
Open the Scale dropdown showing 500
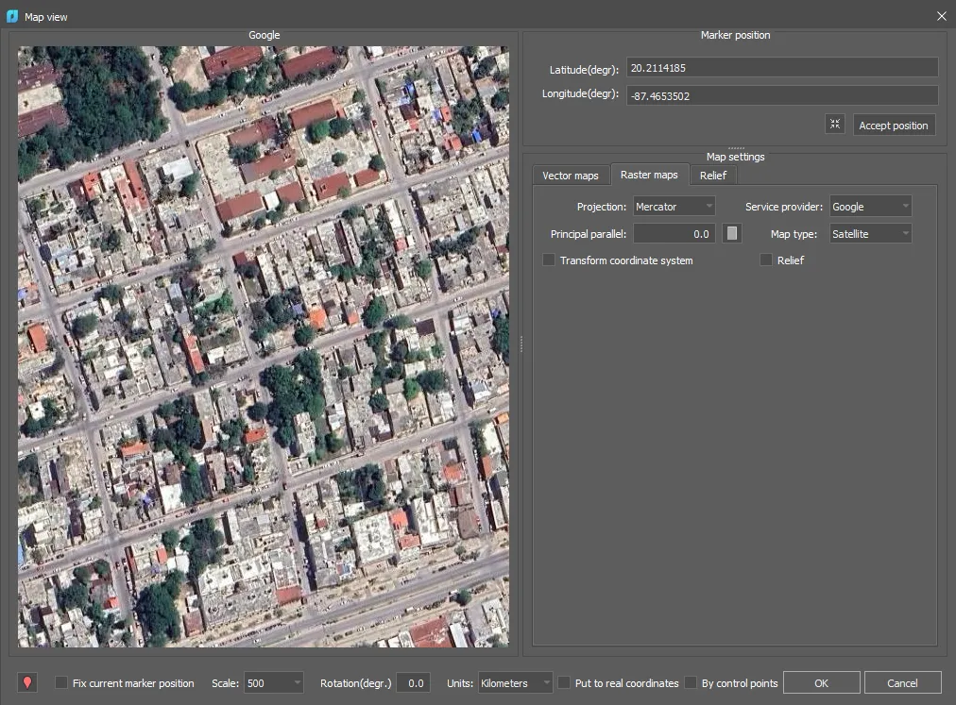273,682
